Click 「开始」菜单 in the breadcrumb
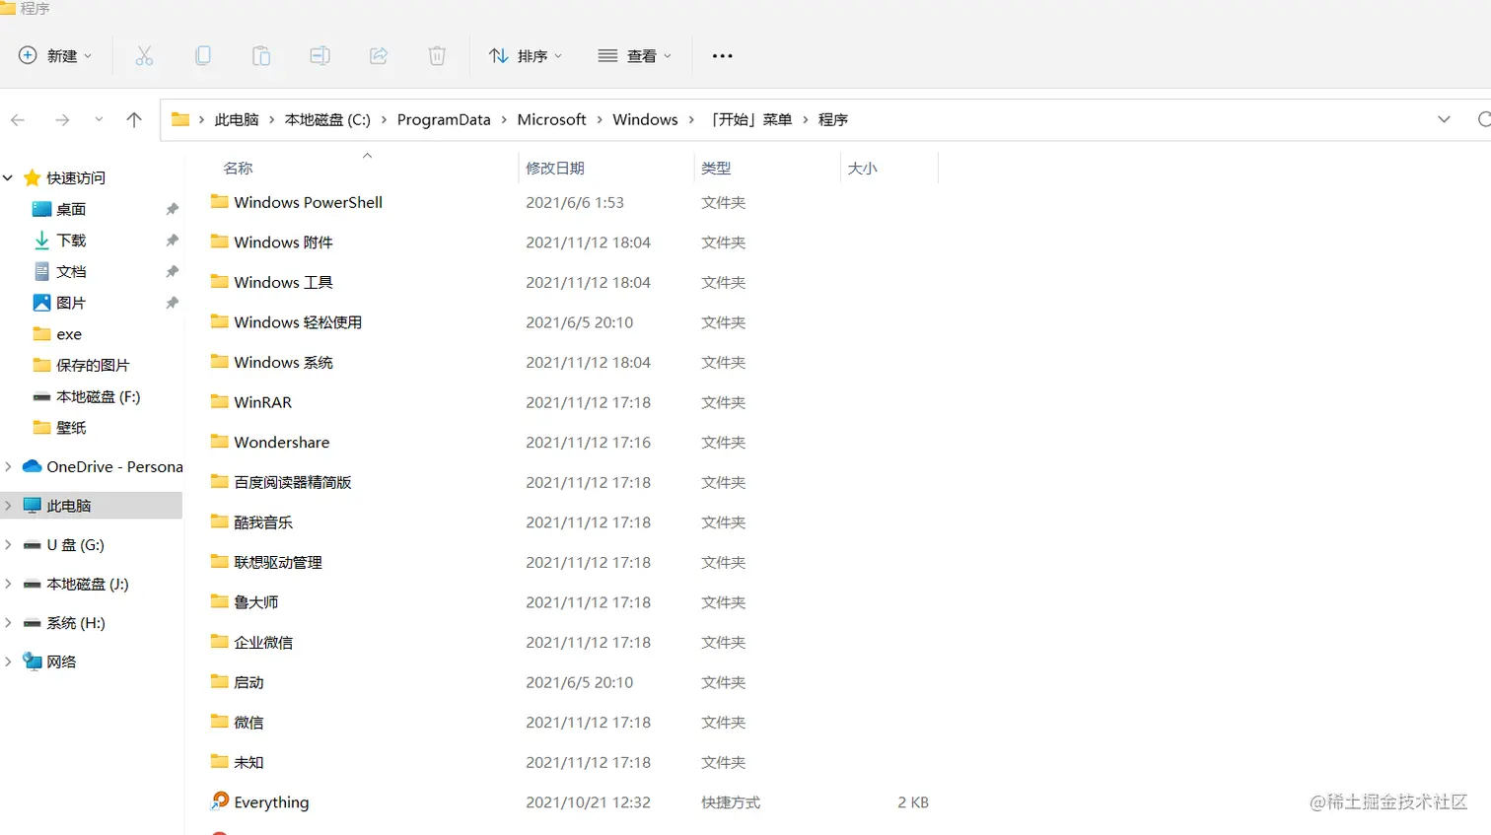1491x835 pixels. coord(750,119)
